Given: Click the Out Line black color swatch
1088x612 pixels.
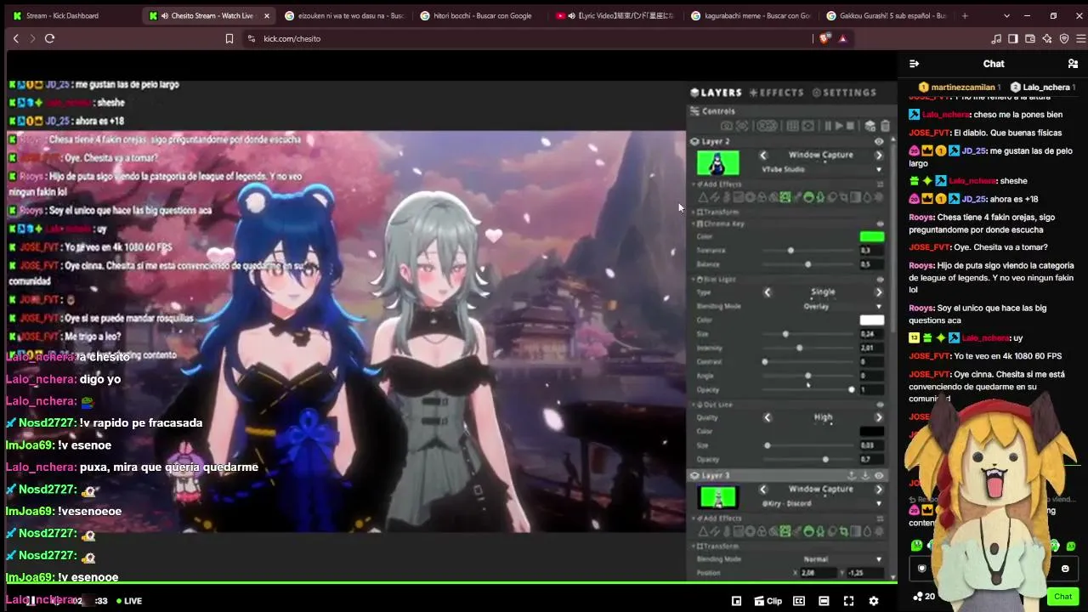Looking at the screenshot, I should pyautogui.click(x=872, y=432).
